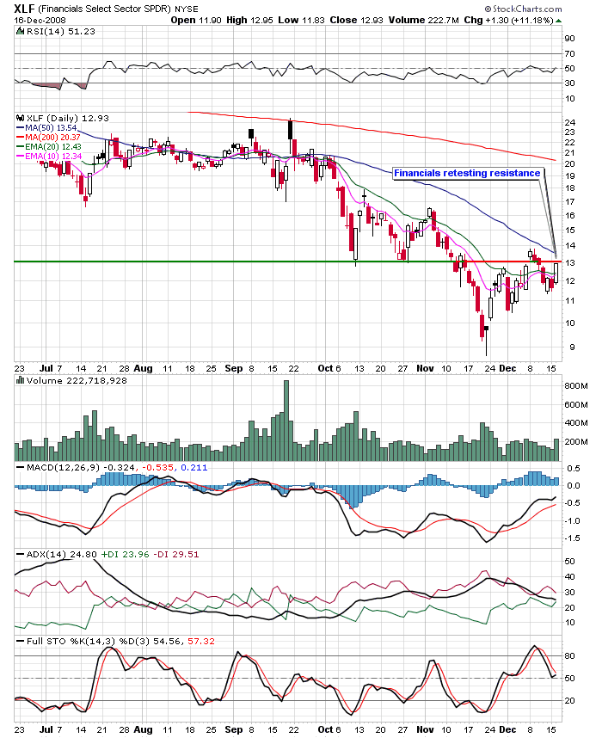Click the Aug label on price chart axis
602x738 pixels.
143,368
